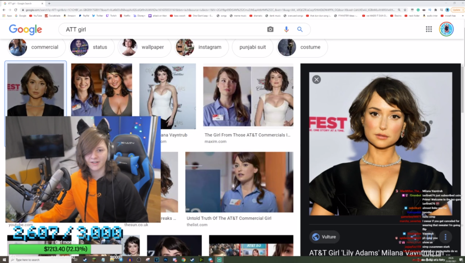
Task: Open the Chrome extensions puzzle icon
Action: (x=435, y=10)
